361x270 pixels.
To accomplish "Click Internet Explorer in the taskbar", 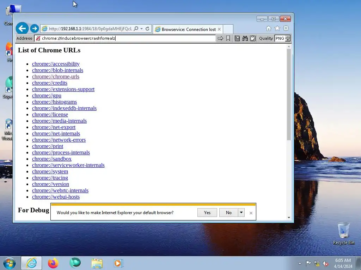I will (31, 263).
